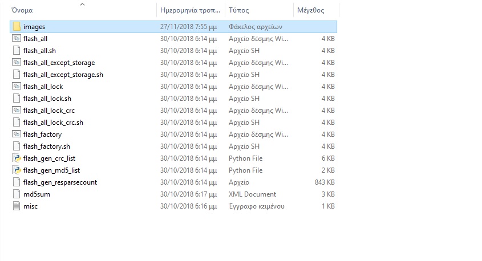The image size is (482, 261).
Task: Click the flash_all.sh file icon
Action: pos(17,51)
